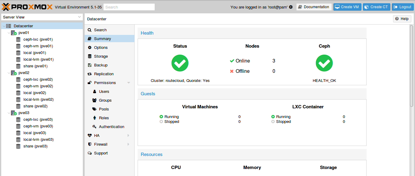Collapse the Permissions submenu arrow
The height and width of the screenshot is (176, 415).
(129, 83)
